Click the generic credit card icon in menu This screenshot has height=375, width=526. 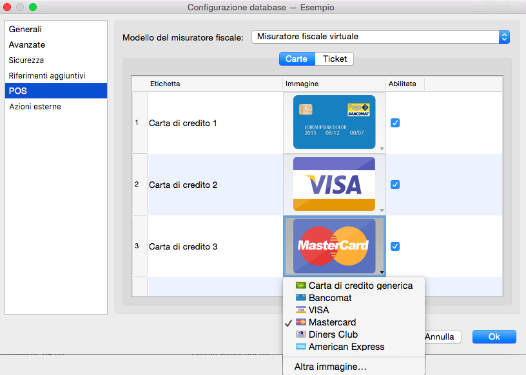coord(300,286)
